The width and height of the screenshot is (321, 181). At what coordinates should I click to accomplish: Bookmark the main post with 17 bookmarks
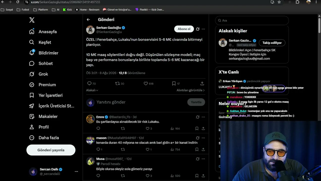click(x=174, y=83)
